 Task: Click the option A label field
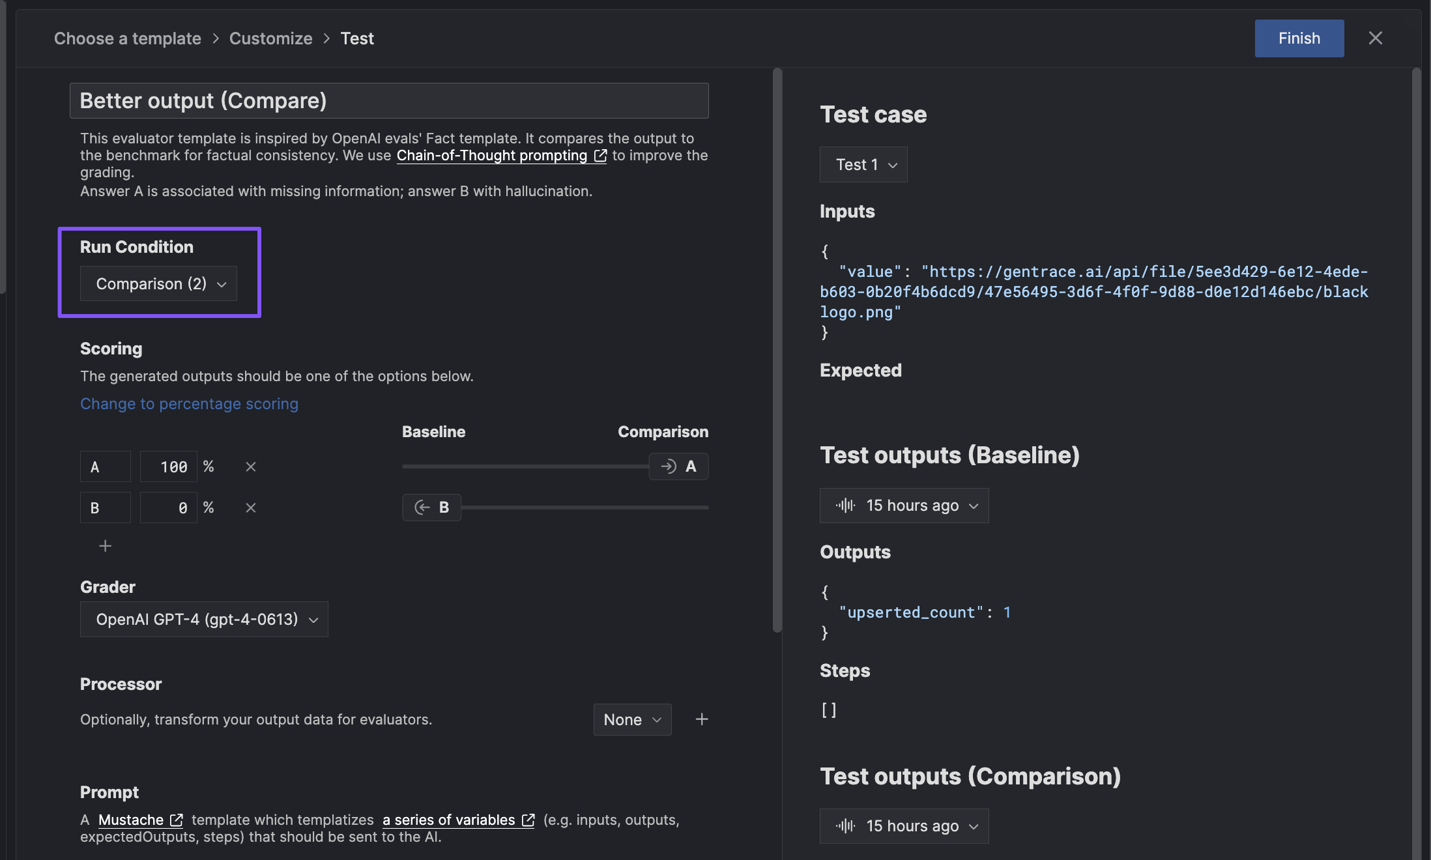[106, 466]
